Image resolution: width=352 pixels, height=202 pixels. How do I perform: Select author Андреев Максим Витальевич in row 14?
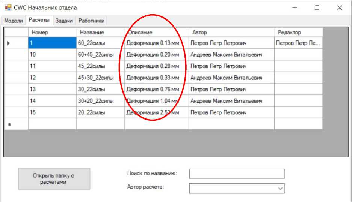[x=231, y=101]
